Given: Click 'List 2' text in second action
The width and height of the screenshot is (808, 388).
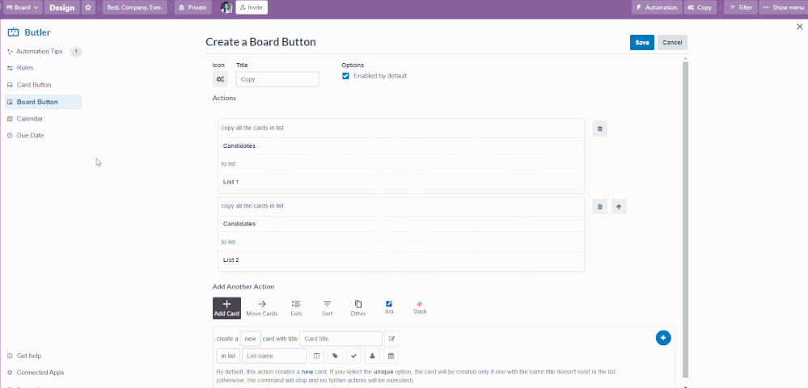Looking at the screenshot, I should [231, 259].
